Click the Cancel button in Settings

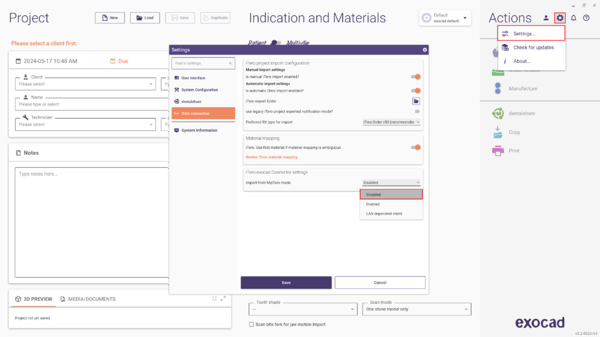click(380, 282)
